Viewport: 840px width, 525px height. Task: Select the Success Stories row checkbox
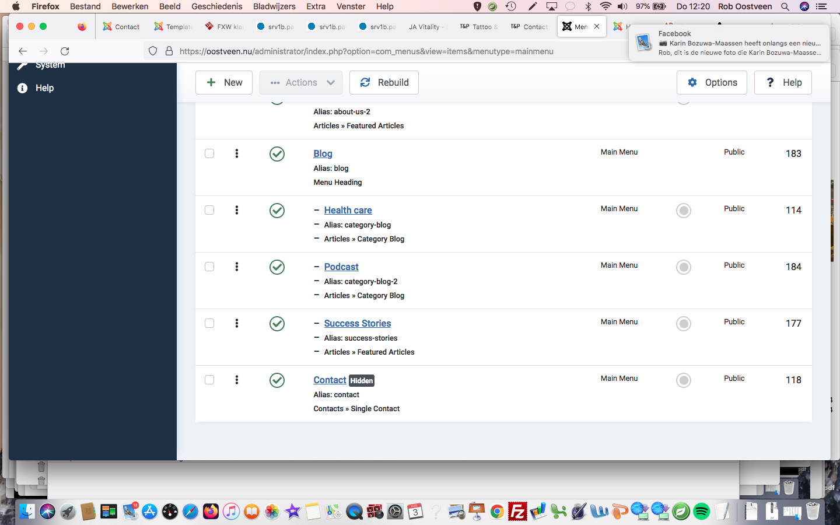pos(209,323)
